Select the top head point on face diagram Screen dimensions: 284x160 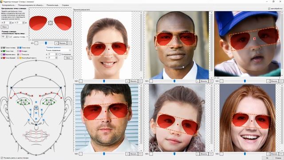click(36, 60)
